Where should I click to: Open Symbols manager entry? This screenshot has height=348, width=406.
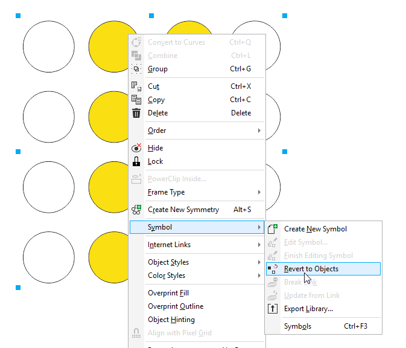(x=298, y=326)
